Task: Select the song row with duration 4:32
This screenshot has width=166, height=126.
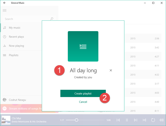Action: [x=143, y=75]
